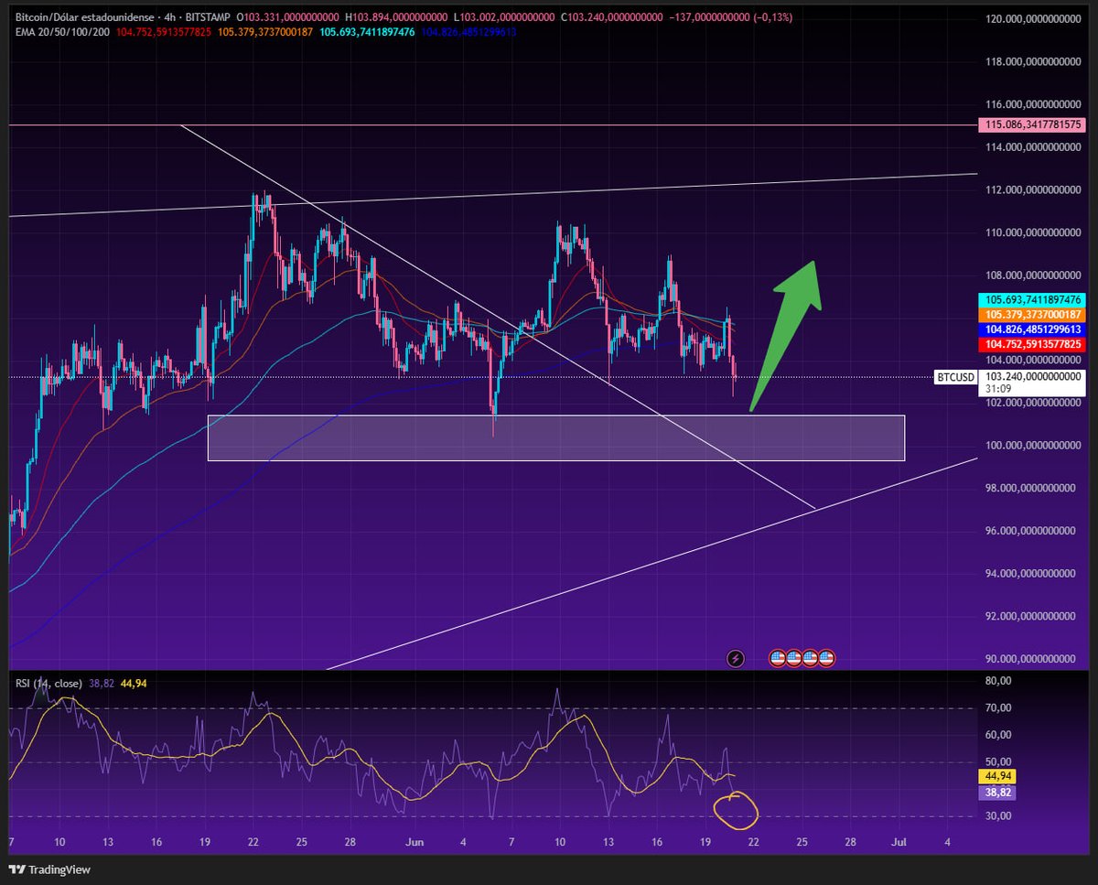Click the 120.000,0000000000 price axis label
The width and height of the screenshot is (1098, 885).
point(1032,18)
